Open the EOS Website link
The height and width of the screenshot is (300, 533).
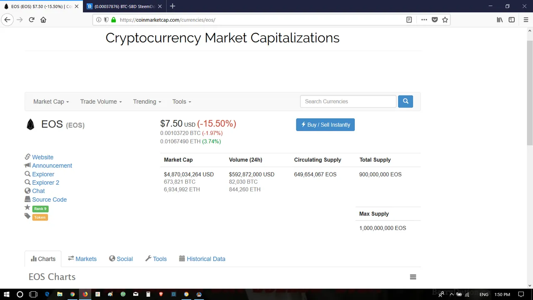(x=42, y=157)
